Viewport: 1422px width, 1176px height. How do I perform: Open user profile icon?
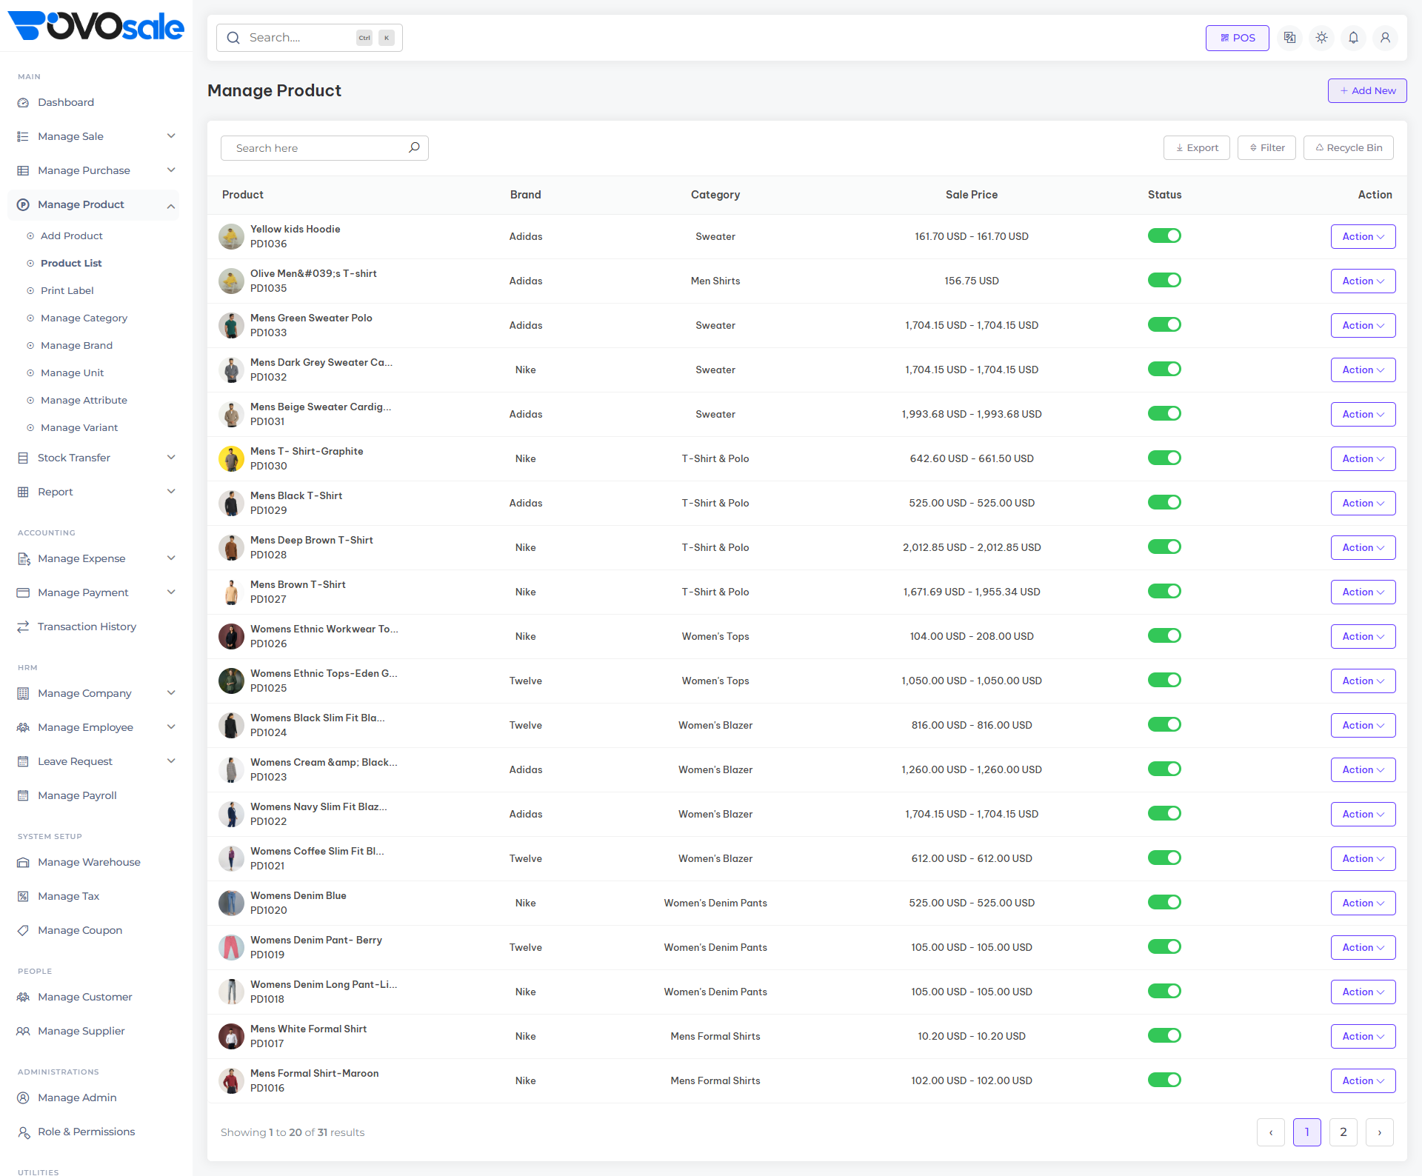[1385, 38]
